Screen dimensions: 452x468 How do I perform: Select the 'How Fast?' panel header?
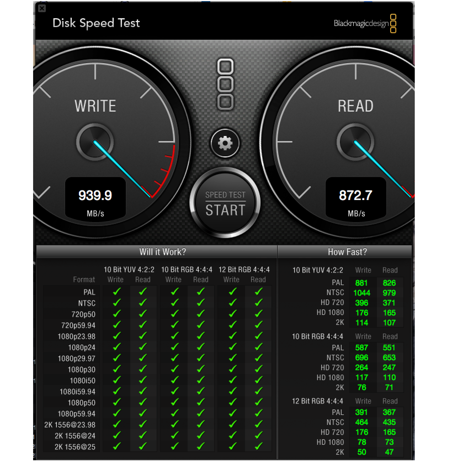click(x=347, y=252)
